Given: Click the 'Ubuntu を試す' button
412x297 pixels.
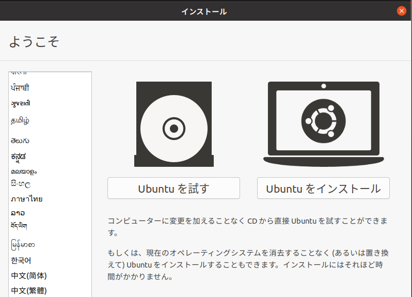Looking at the screenshot, I should [173, 188].
